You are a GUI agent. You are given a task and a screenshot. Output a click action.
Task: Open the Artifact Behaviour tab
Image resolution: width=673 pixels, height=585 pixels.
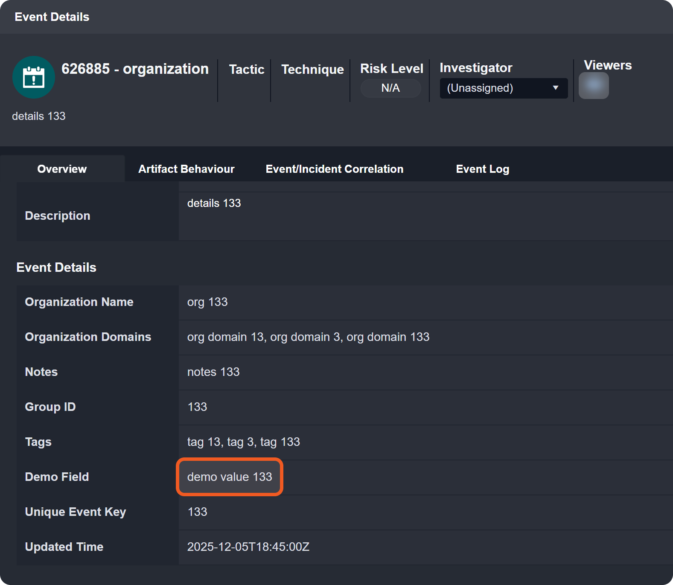pos(186,169)
